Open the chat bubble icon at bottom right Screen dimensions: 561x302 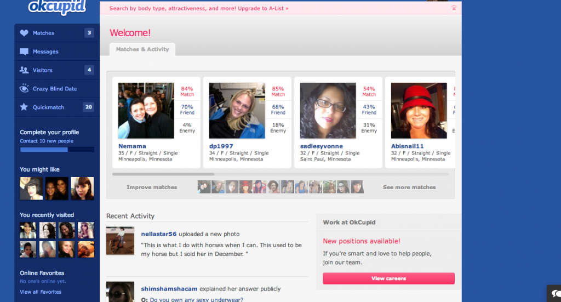pyautogui.click(x=556, y=294)
